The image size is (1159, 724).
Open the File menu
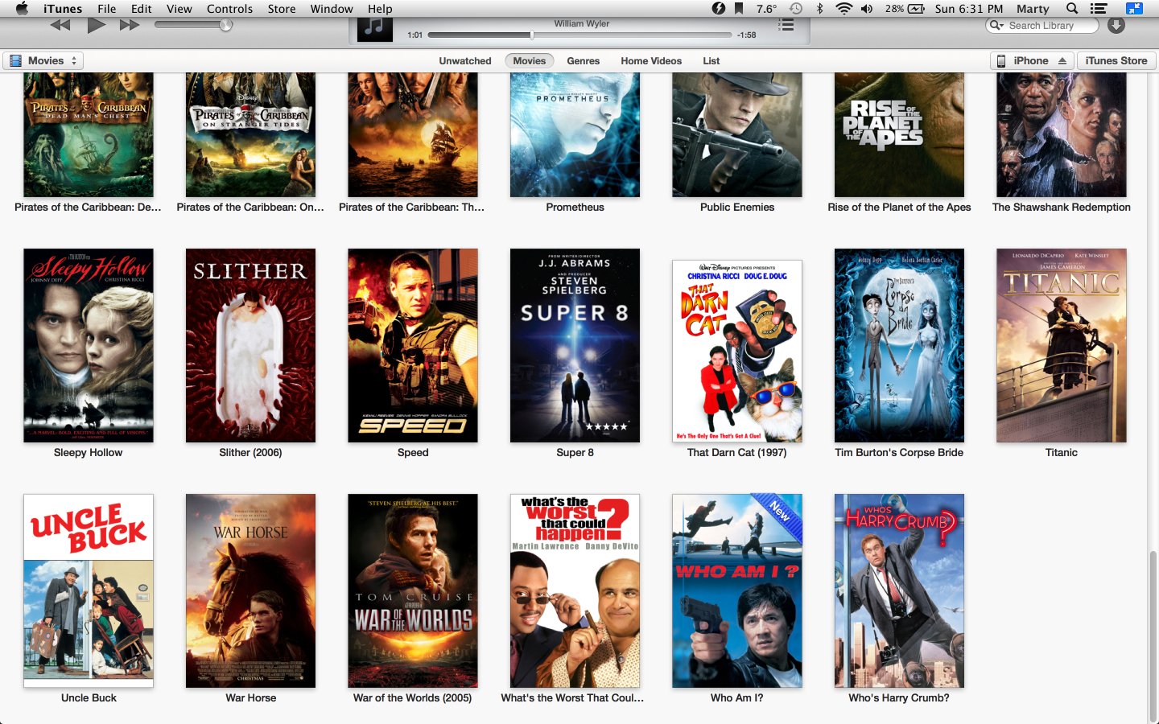point(107,9)
